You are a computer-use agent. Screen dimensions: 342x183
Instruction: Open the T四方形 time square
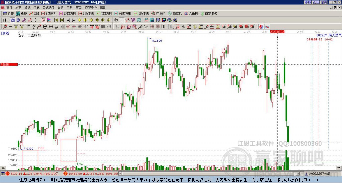pyautogui.click(x=104, y=13)
